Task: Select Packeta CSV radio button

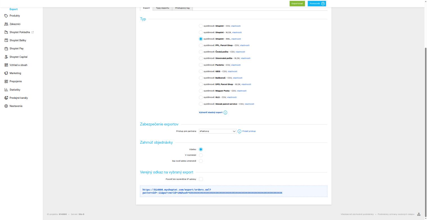Action: (x=201, y=65)
